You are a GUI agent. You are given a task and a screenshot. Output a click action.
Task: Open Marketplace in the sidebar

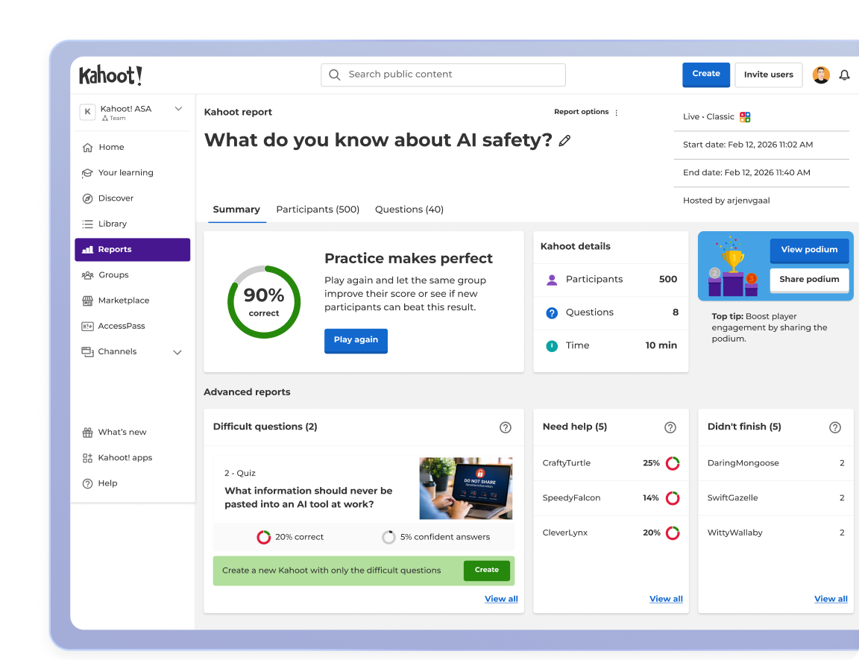pyautogui.click(x=133, y=301)
